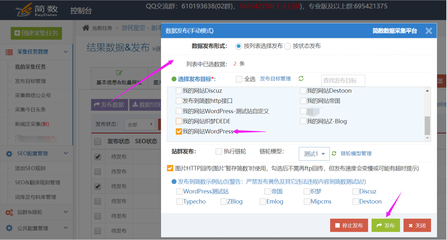Click the home icon in breadcrumb
Screen dimensions: 447x240
[x=86, y=28]
